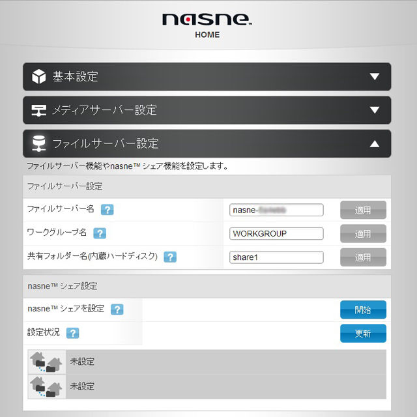Image resolution: width=417 pixels, height=417 pixels.
Task: Apply the ファイルサーバー名 setting with 適用
Action: point(363,210)
